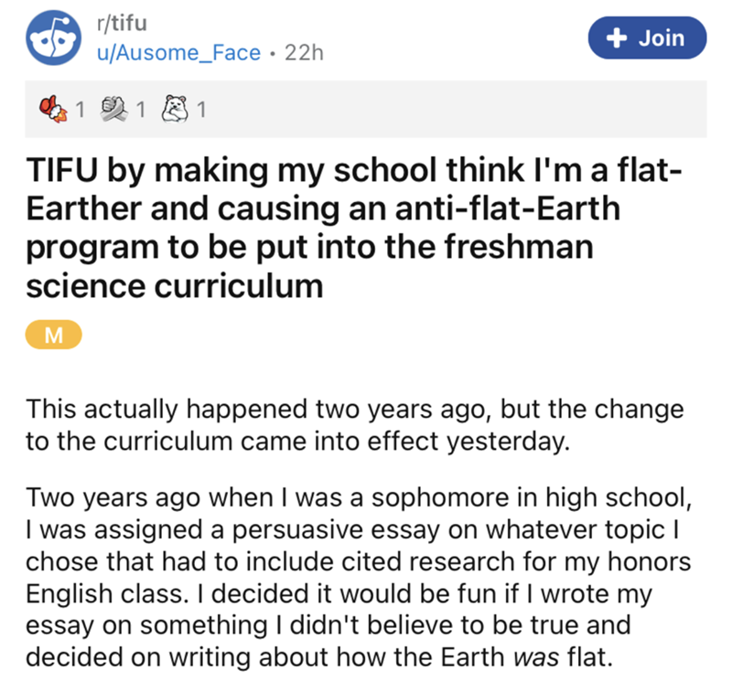Select the yellow M flair tag

[54, 335]
